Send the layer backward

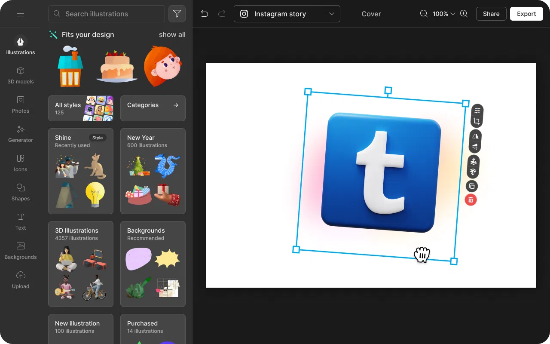click(473, 172)
